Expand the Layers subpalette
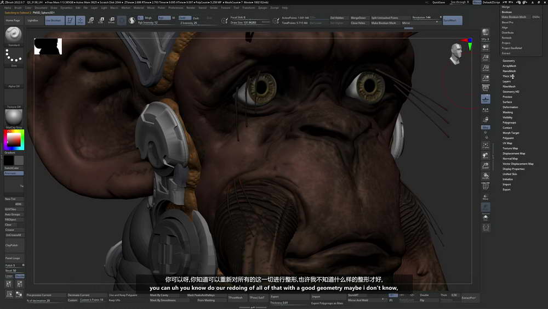This screenshot has width=548, height=309. pyautogui.click(x=506, y=81)
